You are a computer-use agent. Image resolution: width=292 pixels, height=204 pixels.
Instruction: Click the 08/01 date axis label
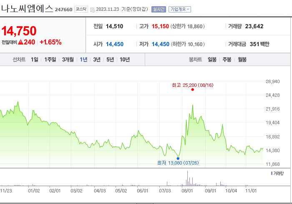tap(187, 191)
